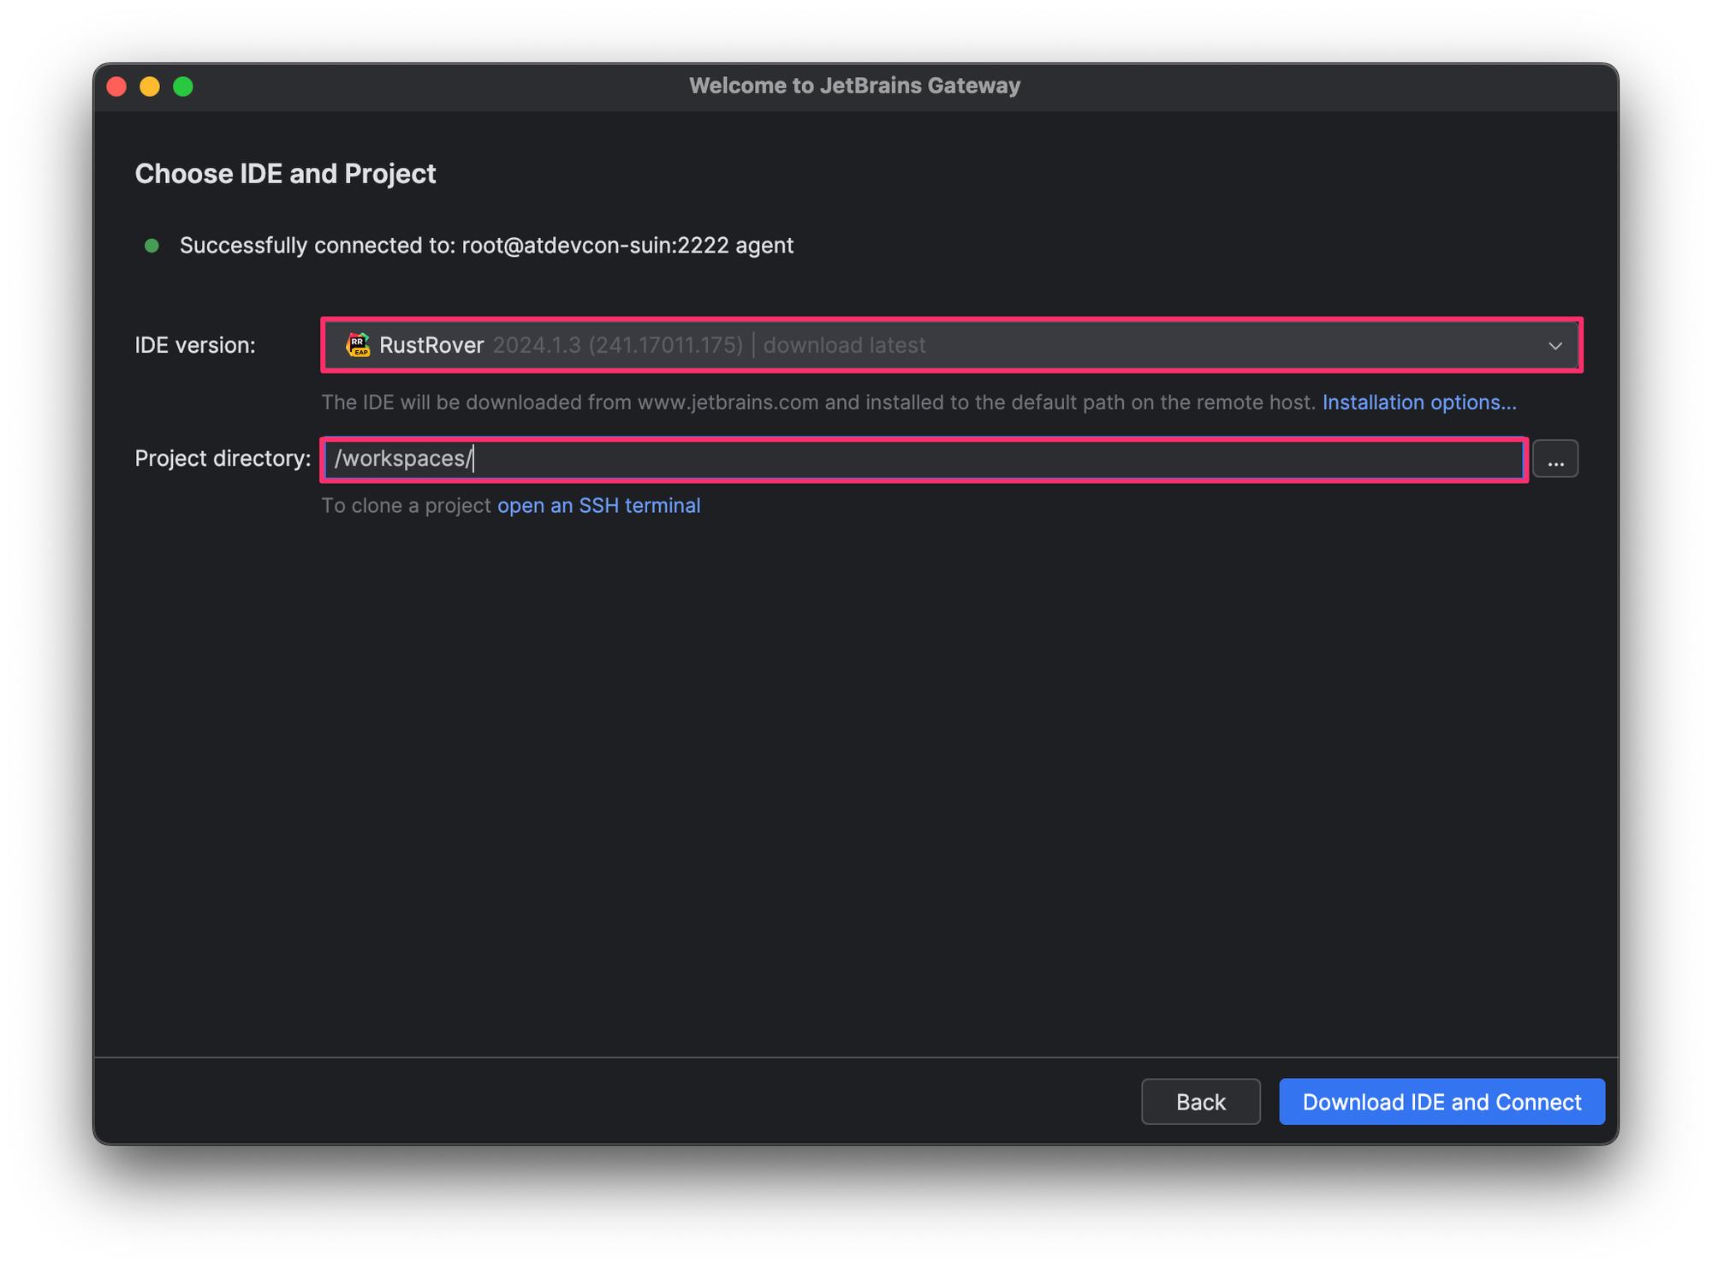Click the green connection status indicator
1712x1268 pixels.
[152, 246]
